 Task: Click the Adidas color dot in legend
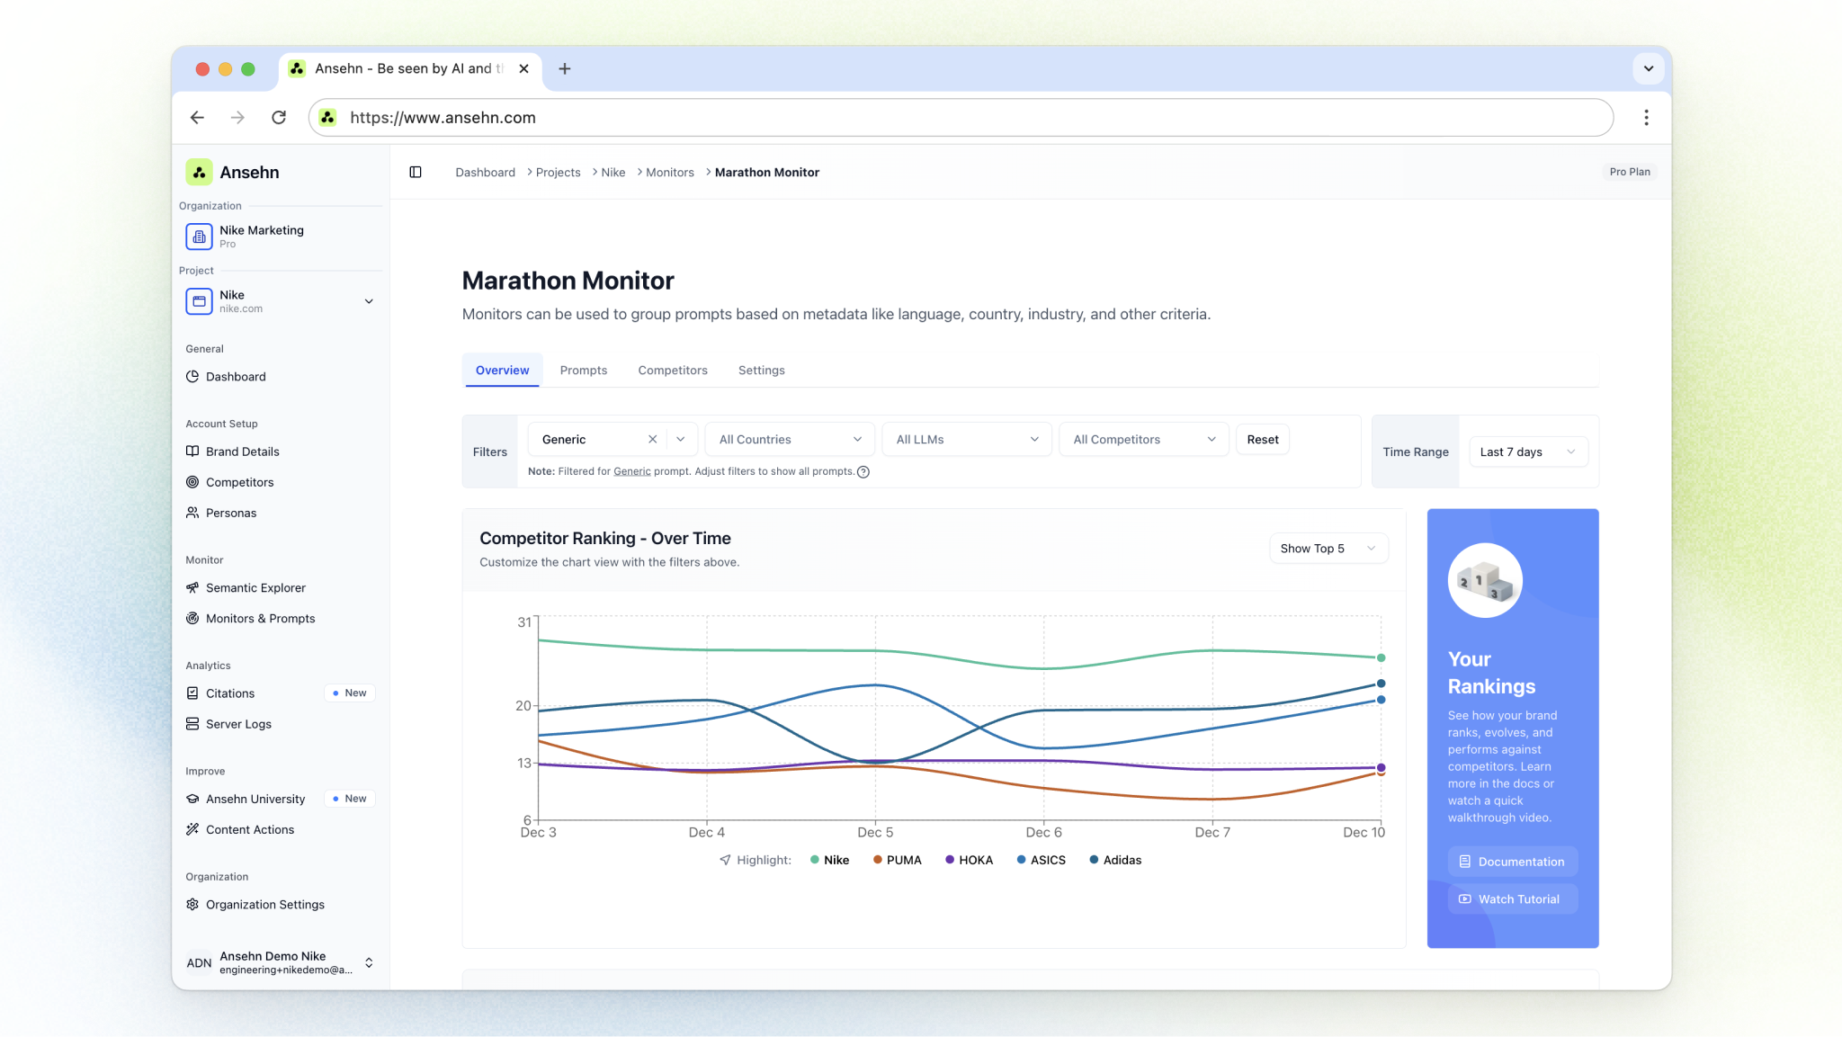(1094, 860)
